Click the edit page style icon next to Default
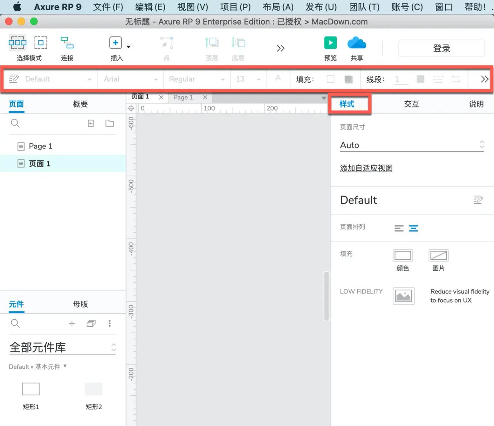Image resolution: width=494 pixels, height=426 pixels. click(478, 200)
